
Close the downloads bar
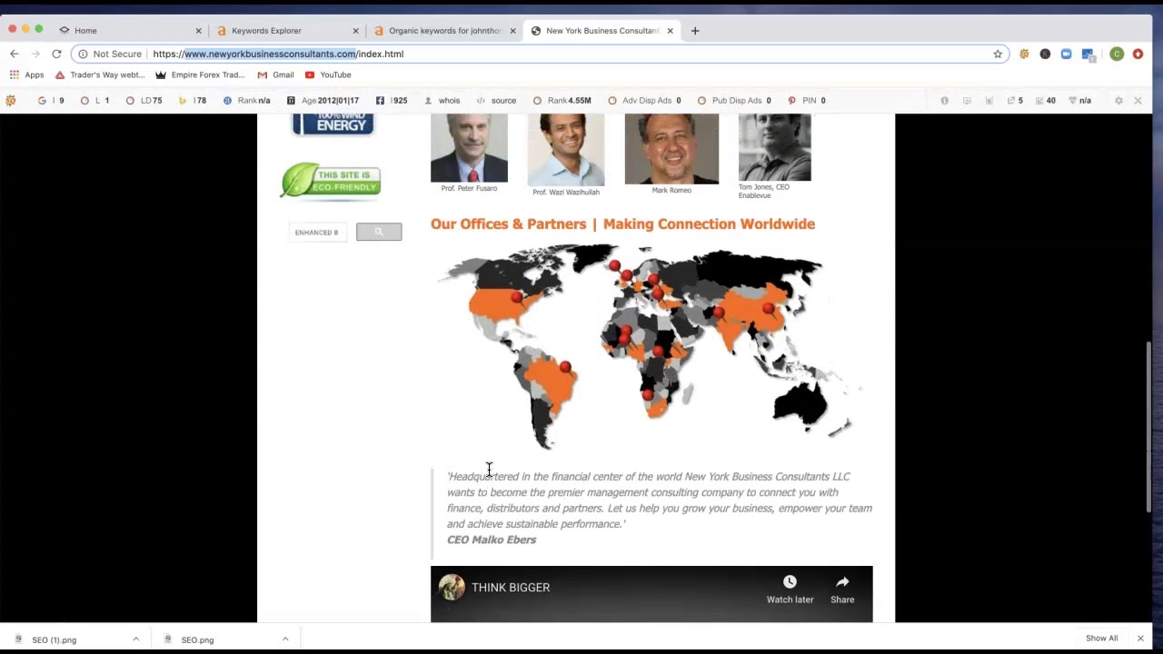click(1140, 639)
